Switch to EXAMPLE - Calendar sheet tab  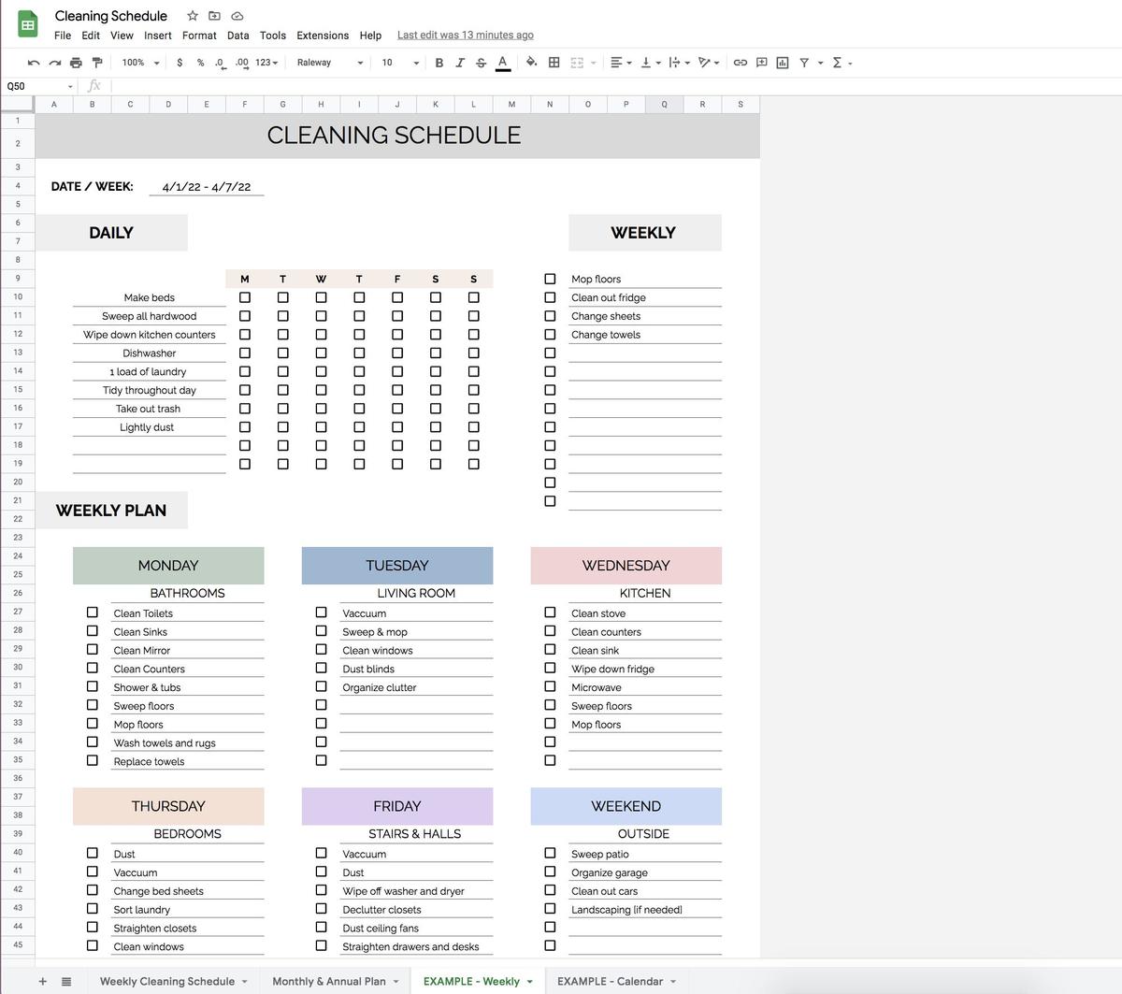[611, 981]
